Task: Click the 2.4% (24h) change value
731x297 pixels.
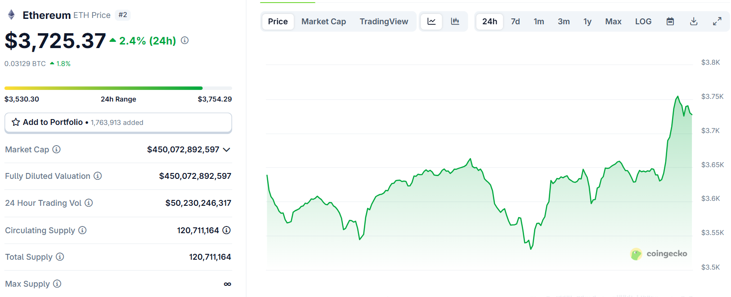Action: coord(148,41)
